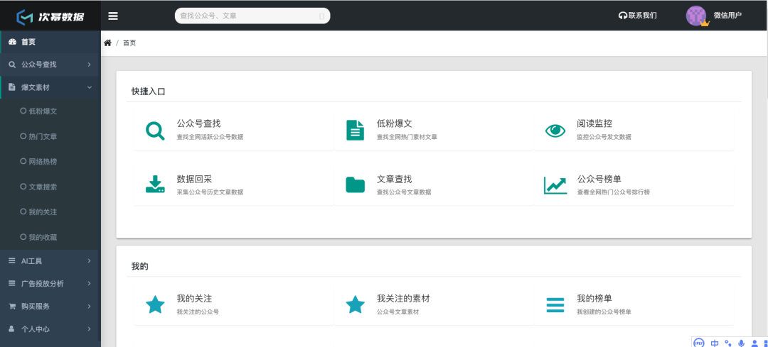
Task: Click the list icon next to 广告投放分析
Action: (x=12, y=283)
